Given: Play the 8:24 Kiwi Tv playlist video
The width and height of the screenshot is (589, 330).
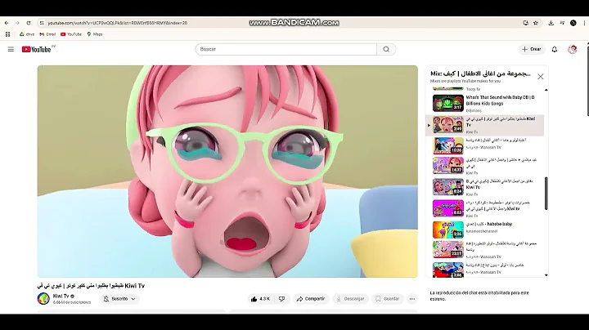Looking at the screenshot, I should pos(484,187).
